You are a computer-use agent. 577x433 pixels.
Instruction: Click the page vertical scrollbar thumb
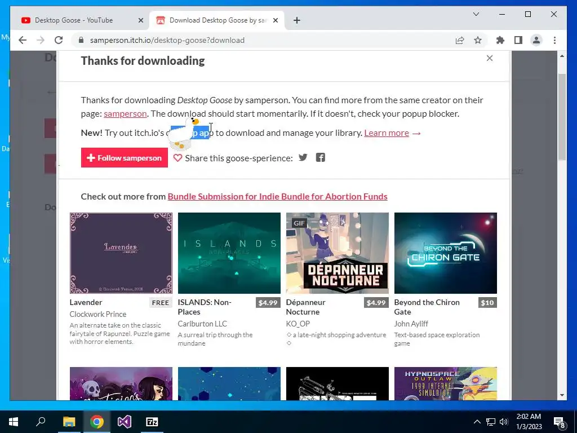pyautogui.click(x=562, y=117)
